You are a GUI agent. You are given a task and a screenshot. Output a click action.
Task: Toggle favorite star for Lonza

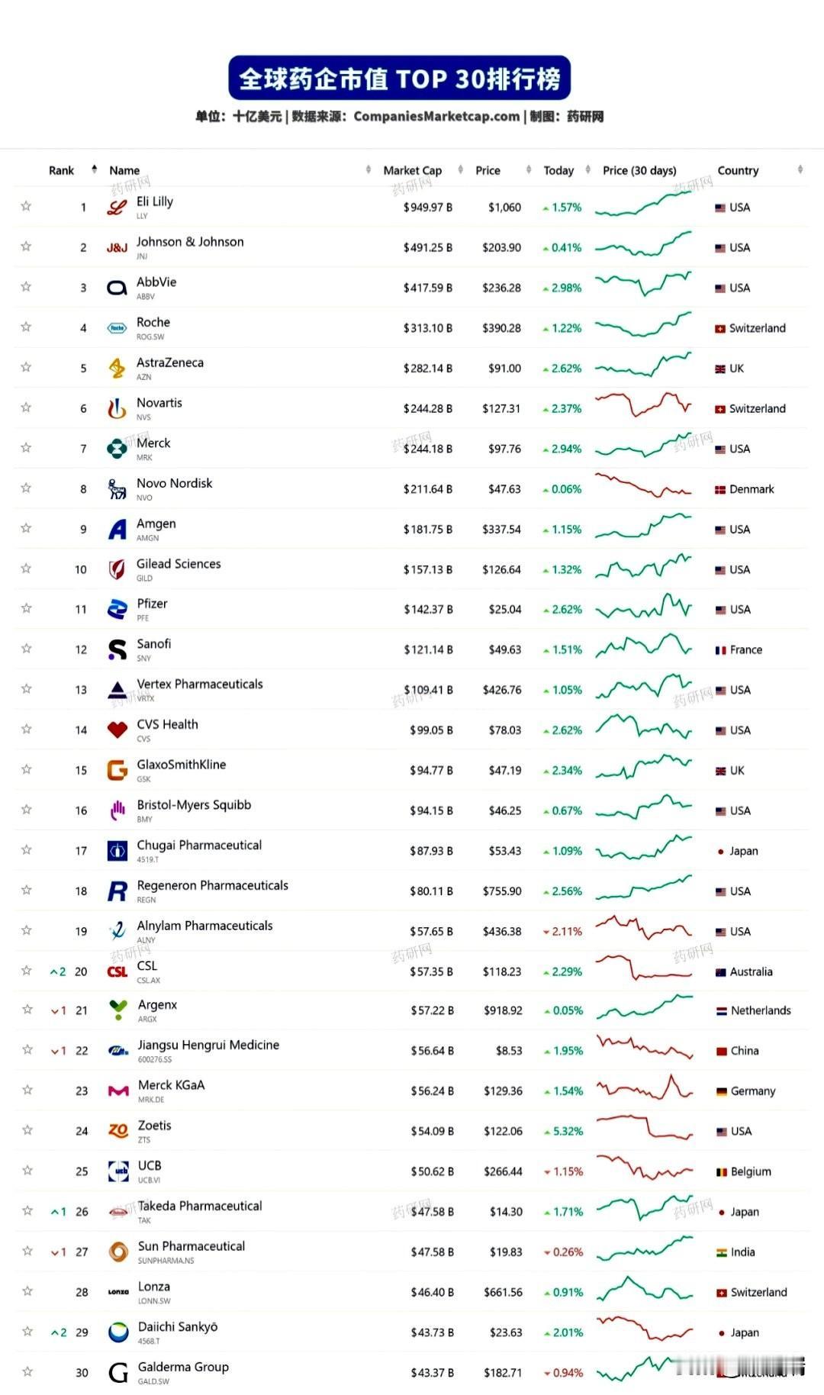27,1290
